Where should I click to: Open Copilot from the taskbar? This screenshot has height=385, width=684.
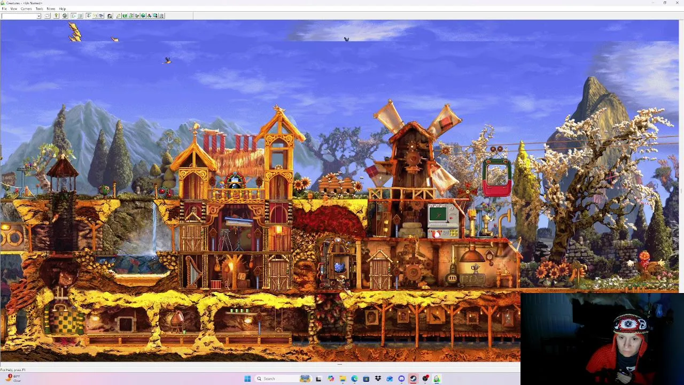[331, 379]
